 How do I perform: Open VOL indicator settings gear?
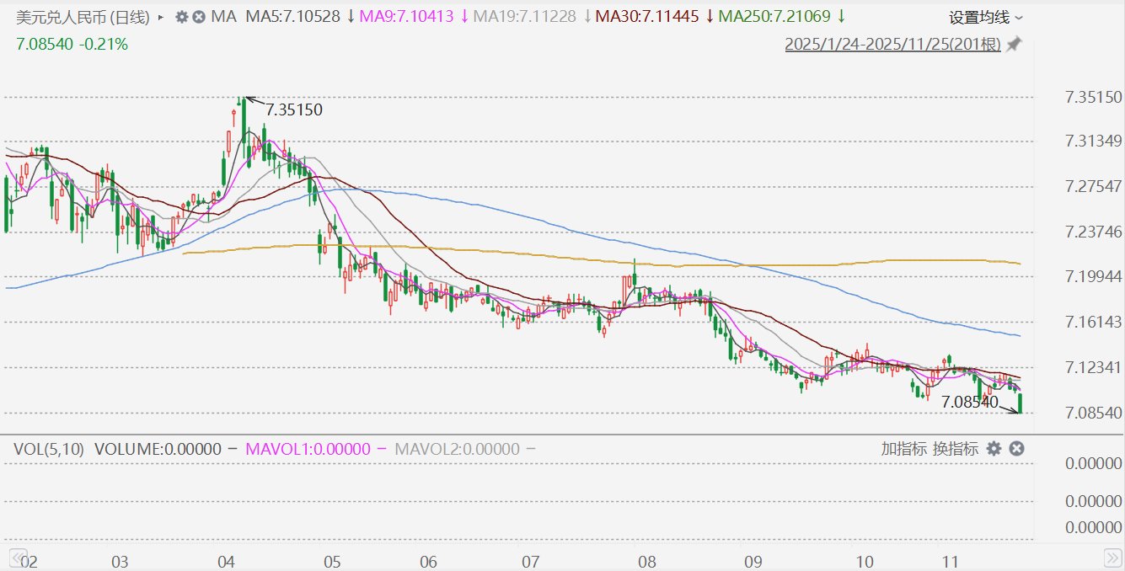click(x=994, y=449)
